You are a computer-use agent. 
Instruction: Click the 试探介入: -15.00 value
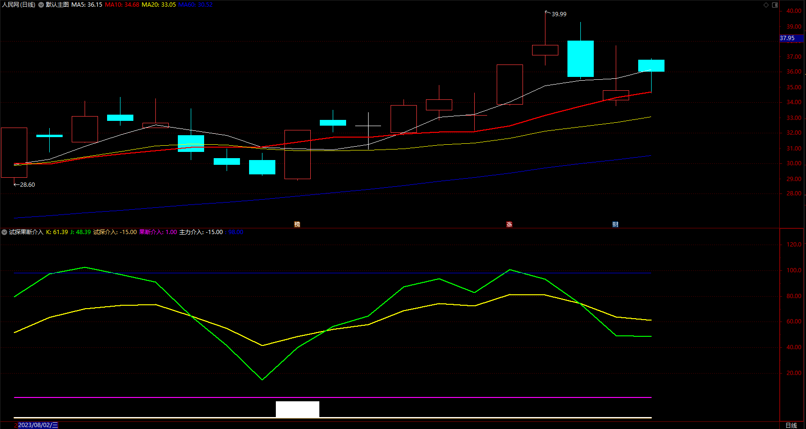115,232
